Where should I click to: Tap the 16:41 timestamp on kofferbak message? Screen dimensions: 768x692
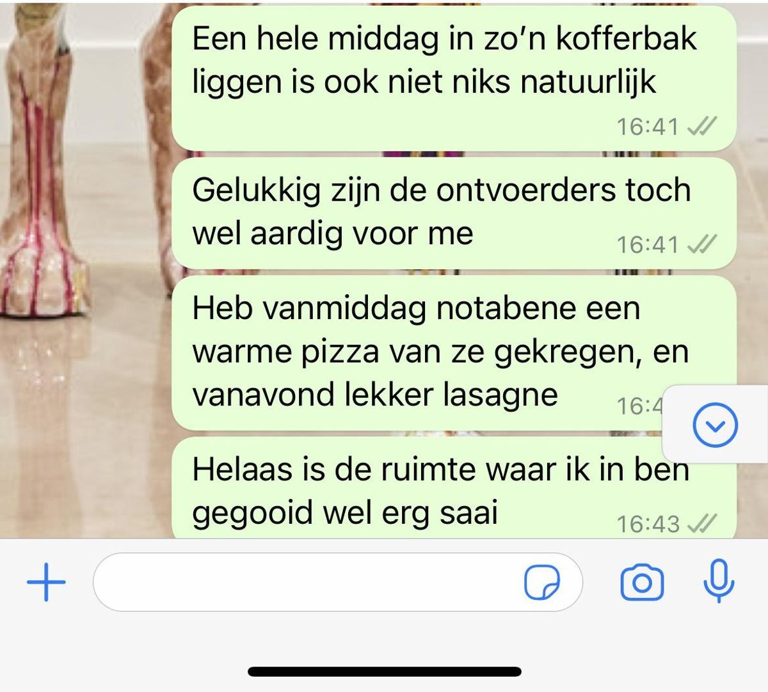(647, 127)
